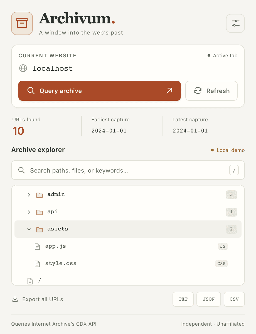This screenshot has height=334, width=256.
Task: Click the latest capture date value
Action: coord(190,131)
